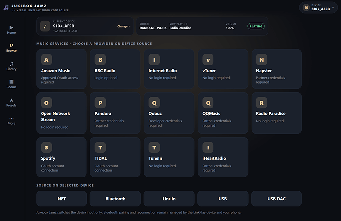
Task: Select the Radio Paradise card title
Action: [x=271, y=114]
